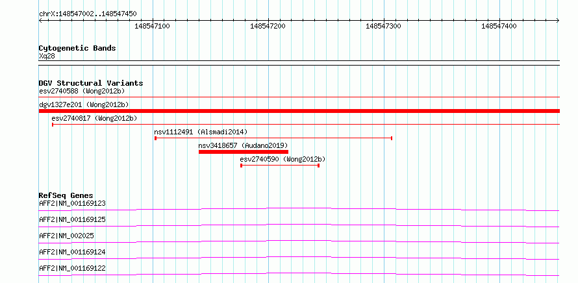Open the Cytogenetic Bands track title
Viewport: 578px width, 283px height.
[x=77, y=48]
